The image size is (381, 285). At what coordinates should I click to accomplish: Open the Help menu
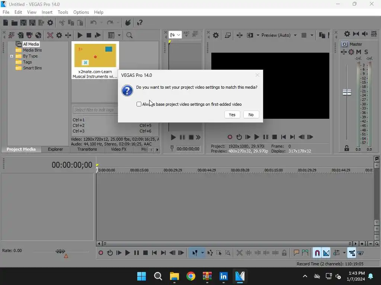coord(99,12)
